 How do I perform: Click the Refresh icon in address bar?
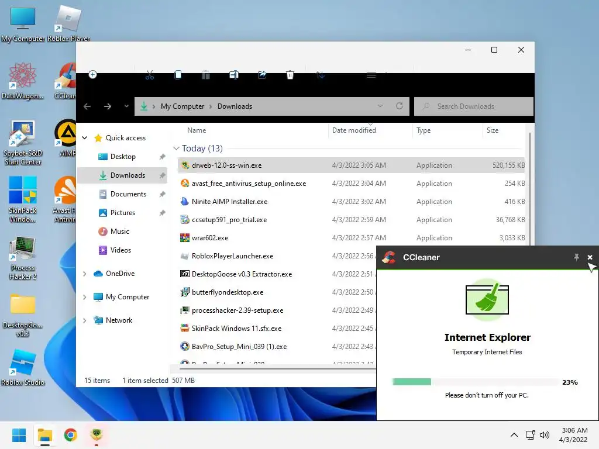pos(400,106)
